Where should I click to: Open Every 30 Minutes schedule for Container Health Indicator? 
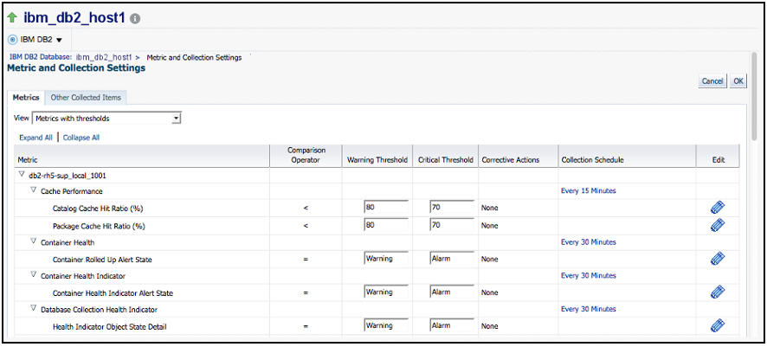(x=589, y=276)
